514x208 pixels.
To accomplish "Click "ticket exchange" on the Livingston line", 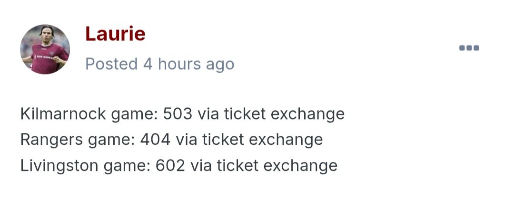I will coord(277,166).
